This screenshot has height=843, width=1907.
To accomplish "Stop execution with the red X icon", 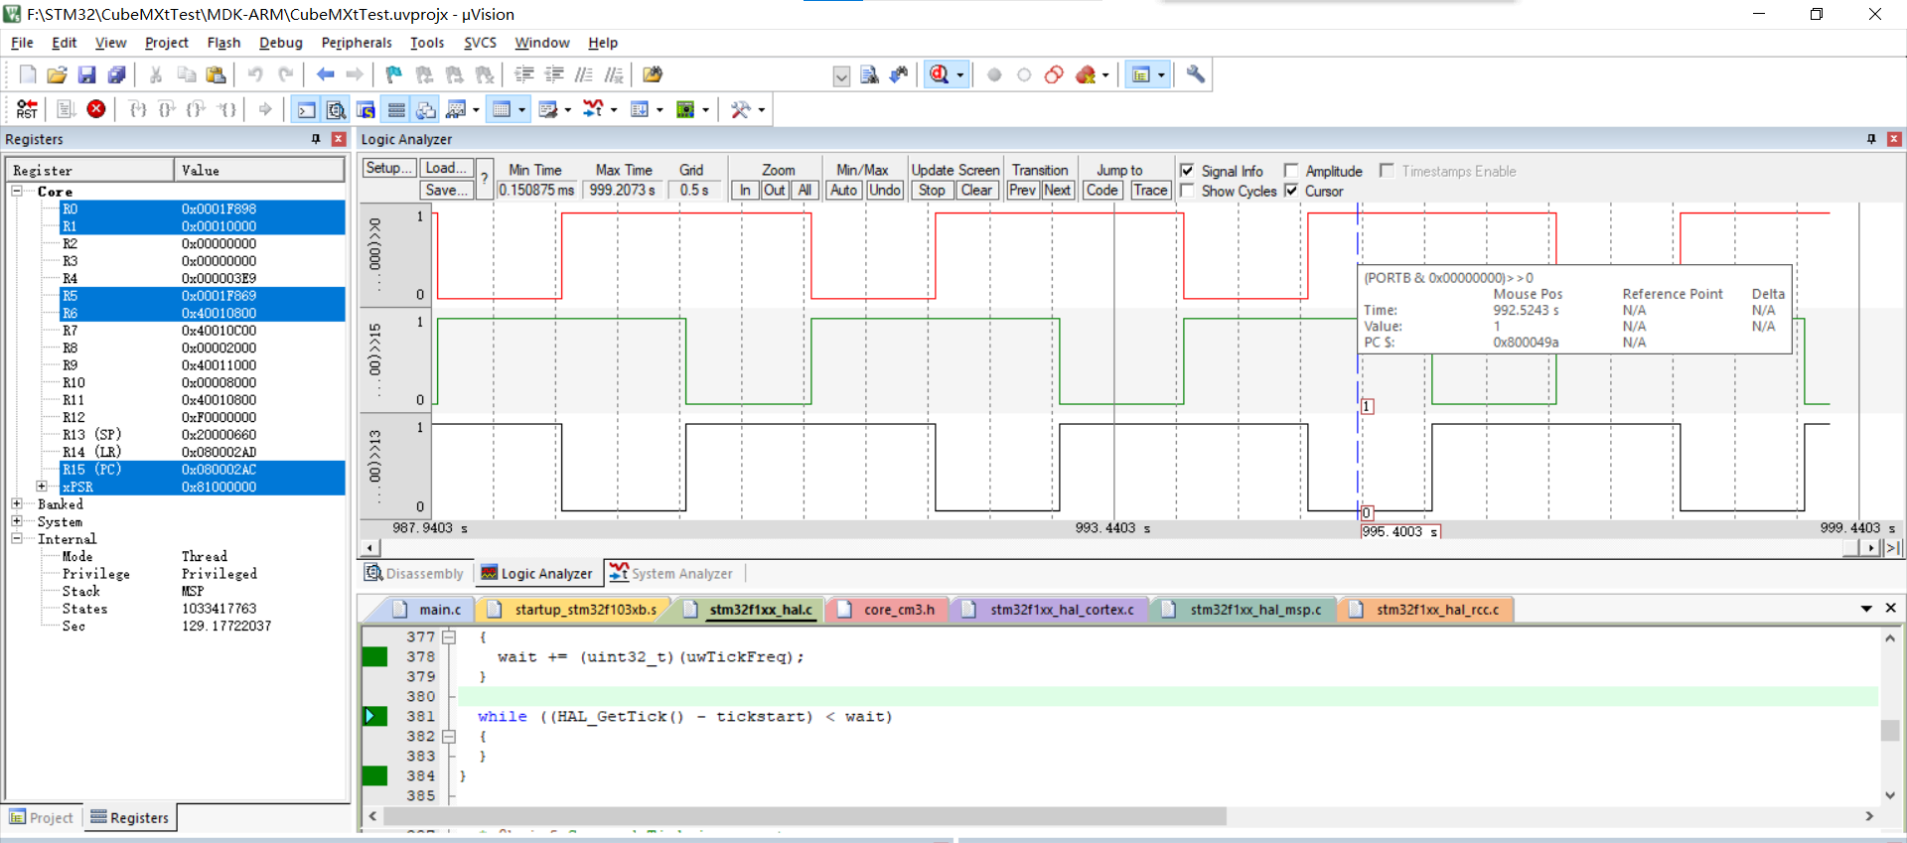I will tap(96, 109).
